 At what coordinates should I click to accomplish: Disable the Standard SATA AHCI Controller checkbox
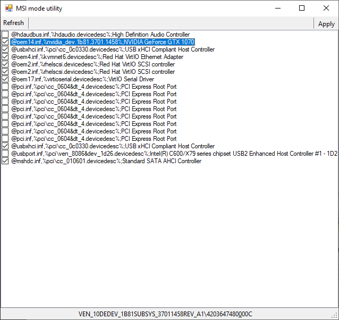coord(5,161)
